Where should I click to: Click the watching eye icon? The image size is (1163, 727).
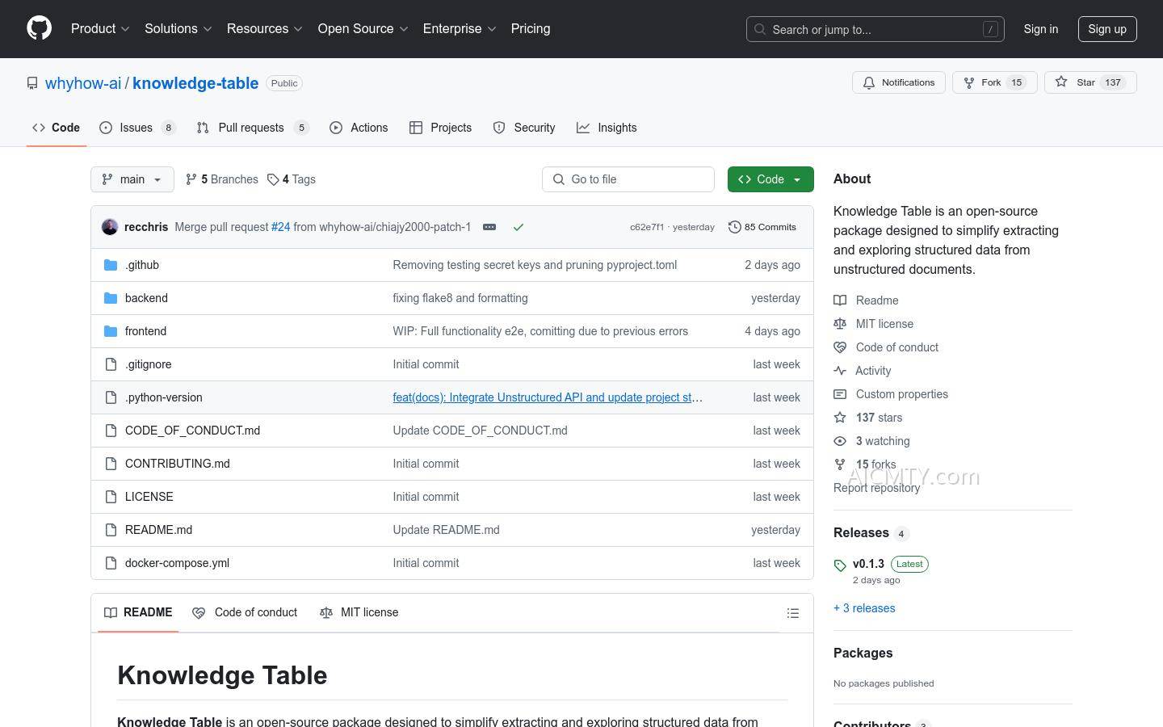(840, 441)
